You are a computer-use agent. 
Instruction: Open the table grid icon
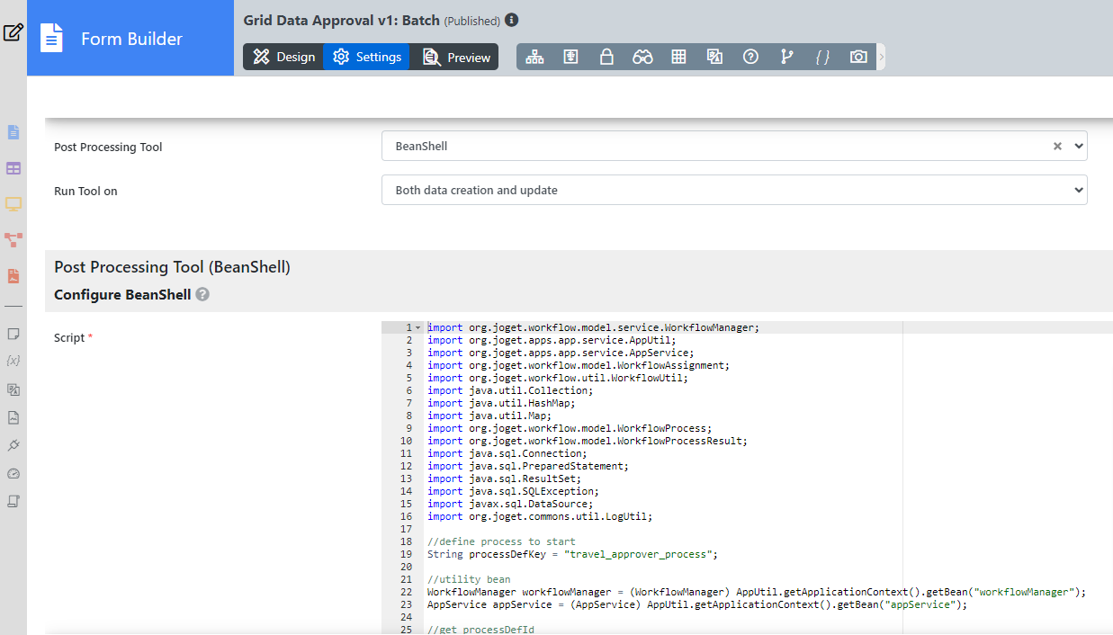click(x=678, y=57)
